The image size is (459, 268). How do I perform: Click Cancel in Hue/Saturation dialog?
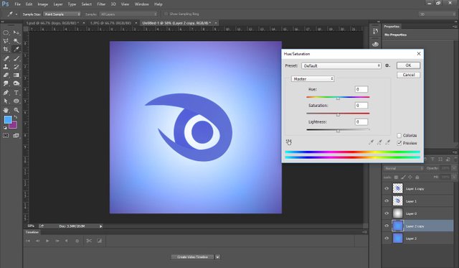pos(408,75)
